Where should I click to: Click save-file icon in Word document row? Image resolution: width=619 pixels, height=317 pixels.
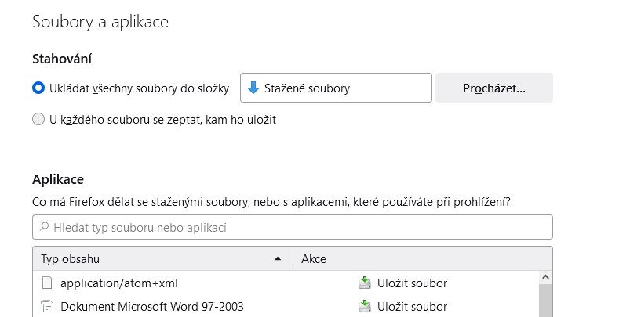(x=364, y=306)
